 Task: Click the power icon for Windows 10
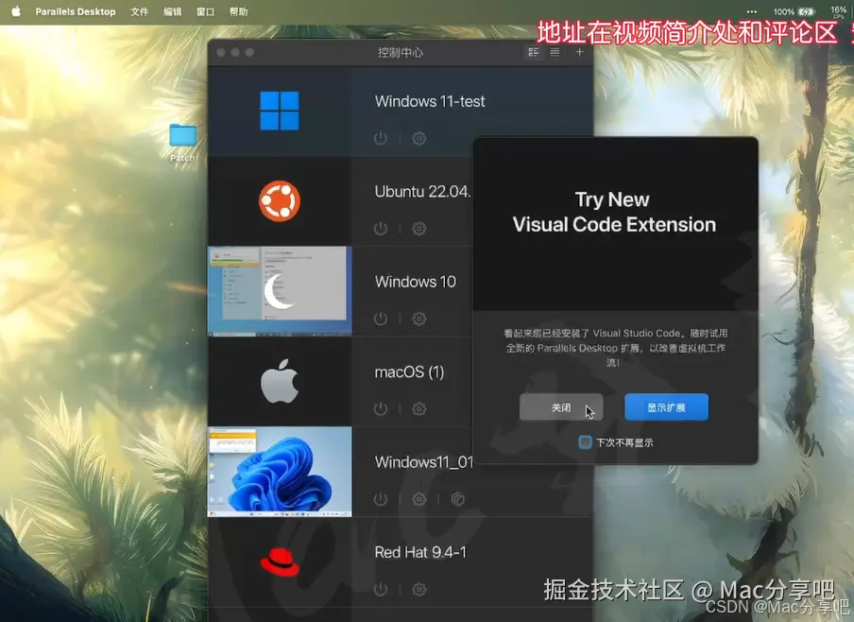coord(381,319)
